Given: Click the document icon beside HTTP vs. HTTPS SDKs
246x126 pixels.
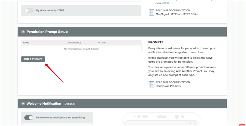Looking at the screenshot, I should (x=152, y=12).
